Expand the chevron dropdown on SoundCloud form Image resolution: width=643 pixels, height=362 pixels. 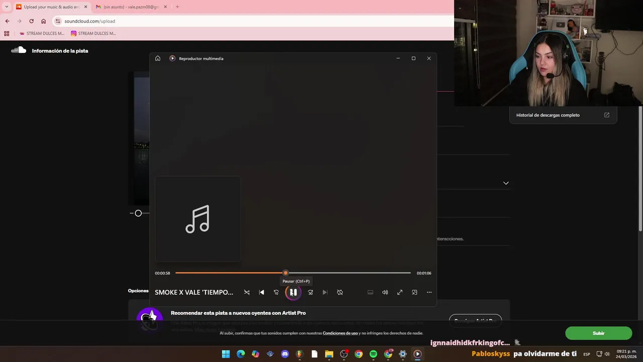(x=506, y=183)
